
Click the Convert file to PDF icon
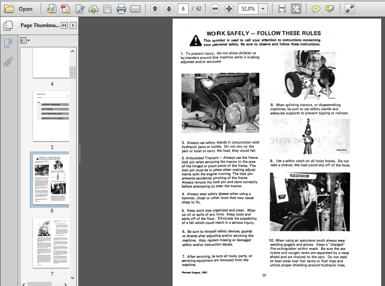[x=51, y=9]
